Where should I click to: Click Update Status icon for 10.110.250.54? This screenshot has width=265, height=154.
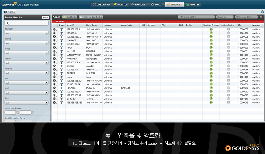(228, 84)
